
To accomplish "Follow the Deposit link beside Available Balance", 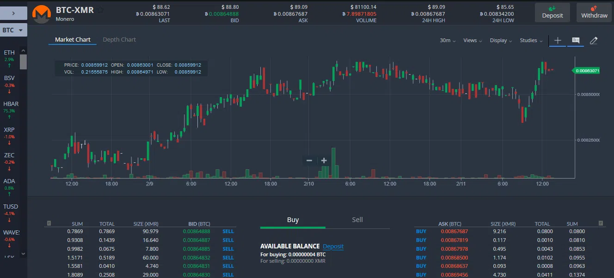I will click(x=333, y=247).
